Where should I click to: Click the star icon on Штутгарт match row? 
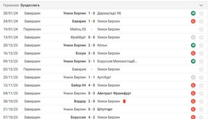(x=201, y=109)
